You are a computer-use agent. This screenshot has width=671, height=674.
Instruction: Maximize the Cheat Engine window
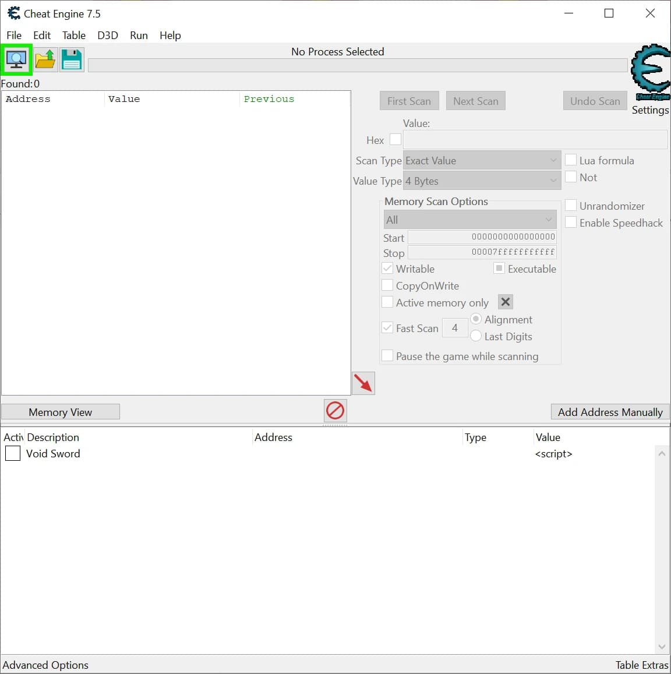[x=609, y=13]
